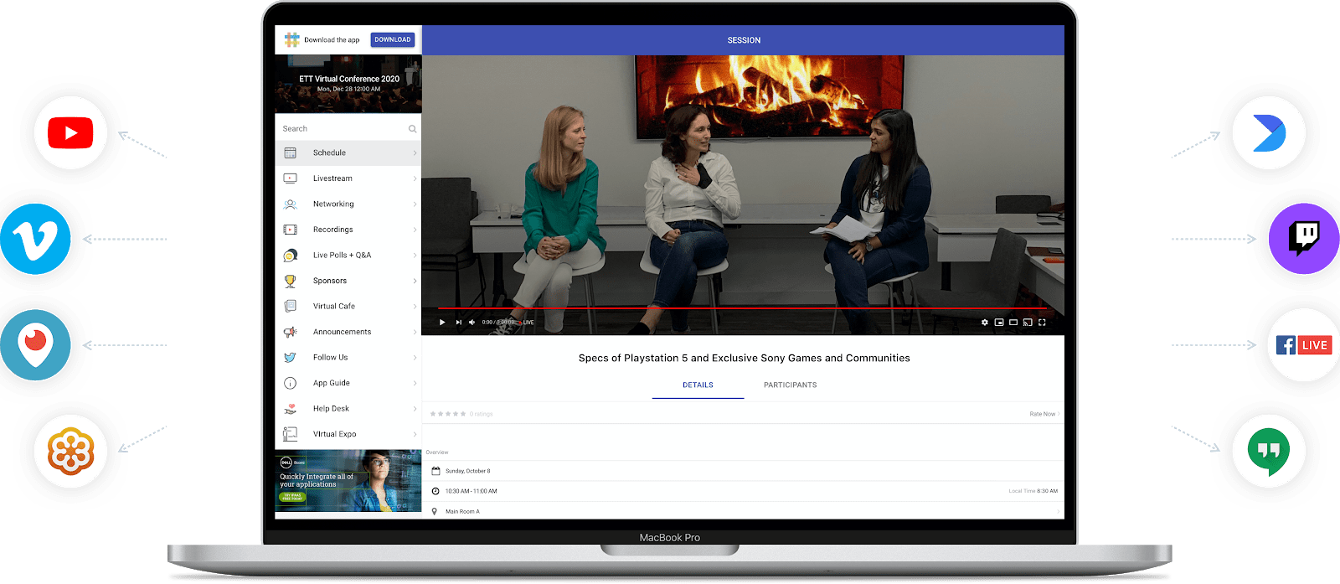Click the Virtual Expo booth icon
The height and width of the screenshot is (584, 1340).
click(x=291, y=434)
